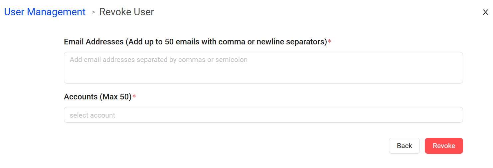This screenshot has width=493, height=168.
Task: Click the Email Addresses field label
Action: 195,42
